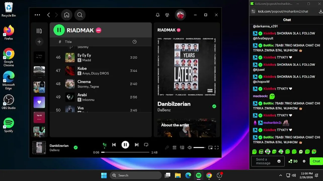
Task: Open the Top 50 playlist thumbnail
Action: [39, 117]
